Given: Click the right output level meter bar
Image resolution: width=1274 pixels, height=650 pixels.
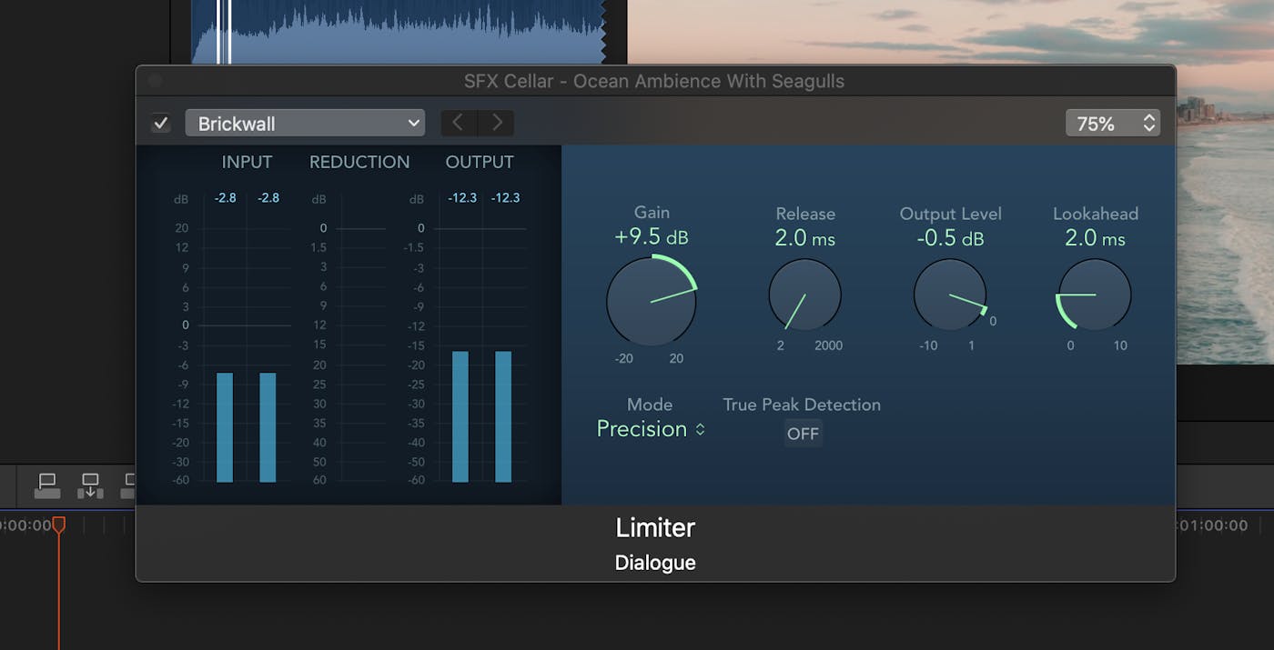Looking at the screenshot, I should tap(503, 416).
